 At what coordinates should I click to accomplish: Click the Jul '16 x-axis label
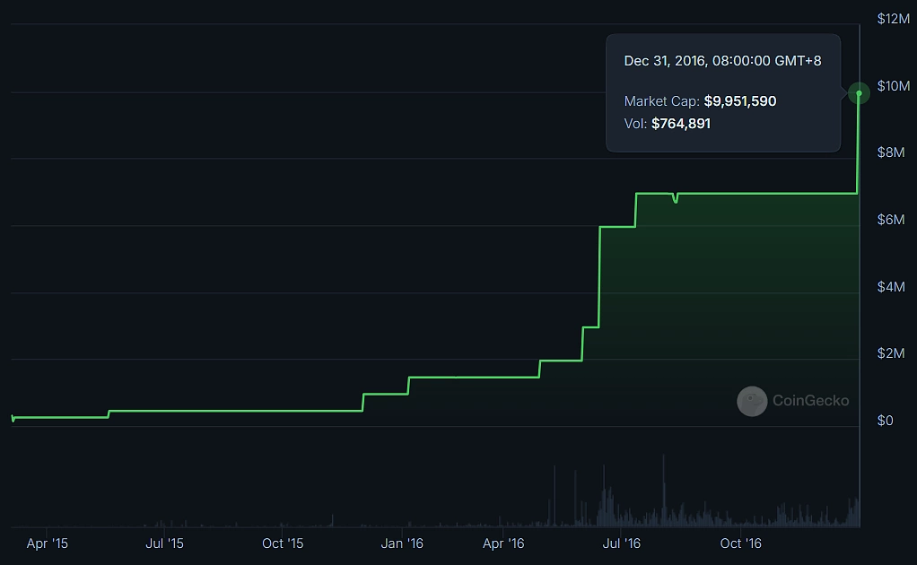[x=621, y=543]
